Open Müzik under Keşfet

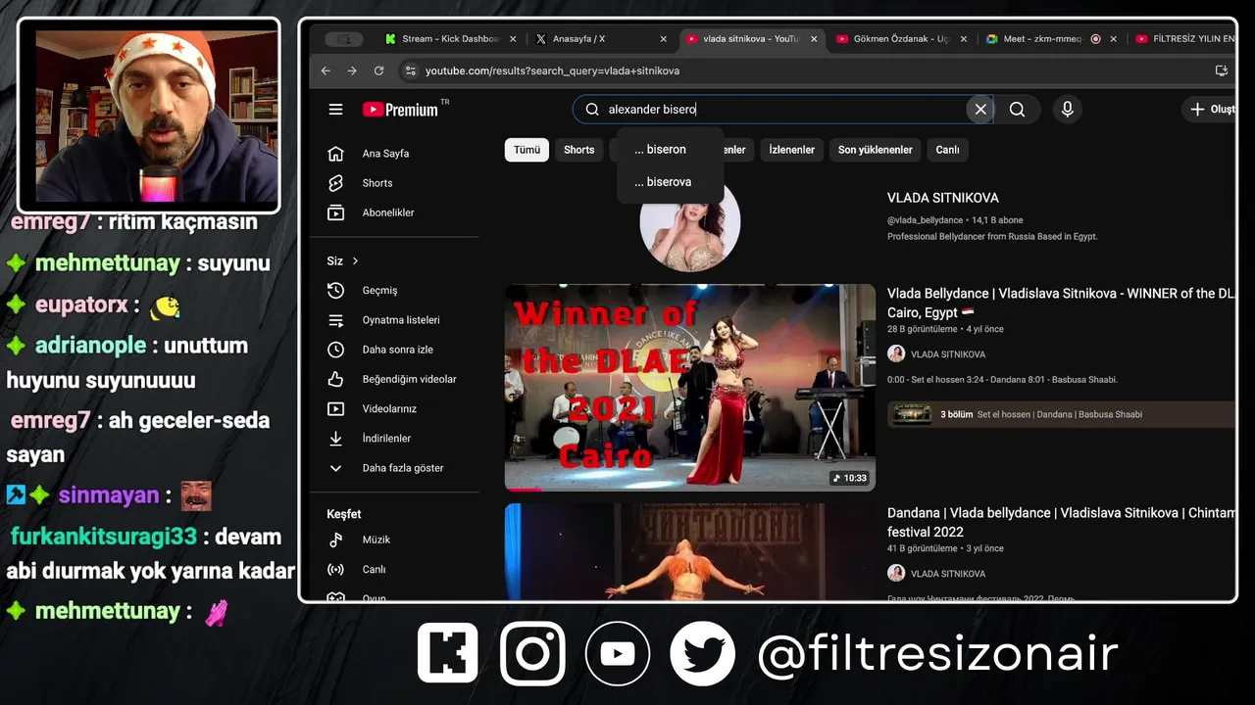point(394,540)
